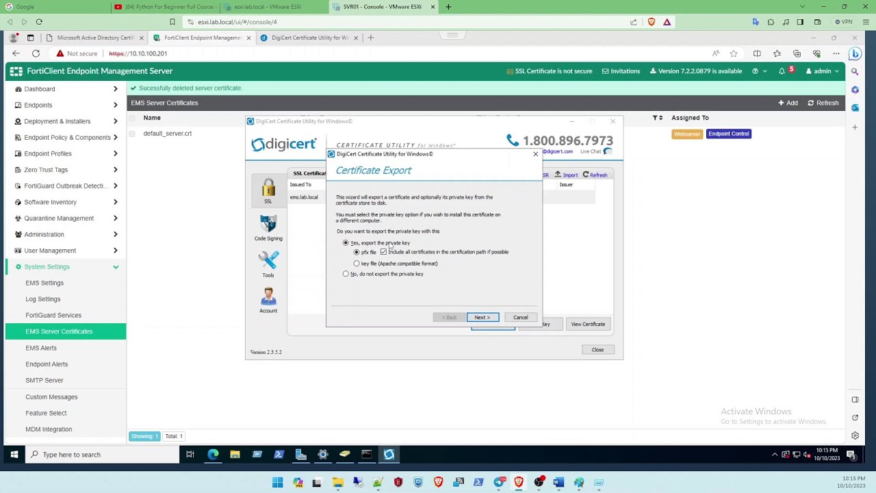876x493 pixels.
Task: Expand the Endpoint Profiles menu
Action: (116, 154)
